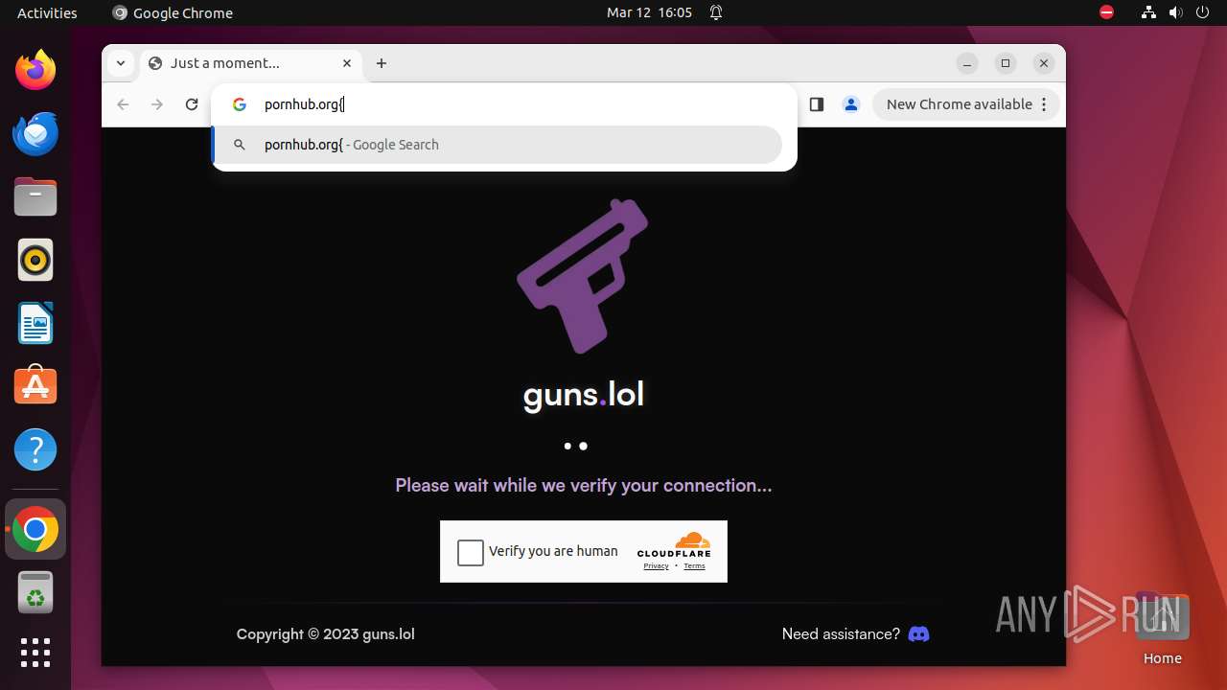This screenshot has width=1227, height=690.
Task: Expand the tab search dropdown arrow
Action: click(x=120, y=63)
